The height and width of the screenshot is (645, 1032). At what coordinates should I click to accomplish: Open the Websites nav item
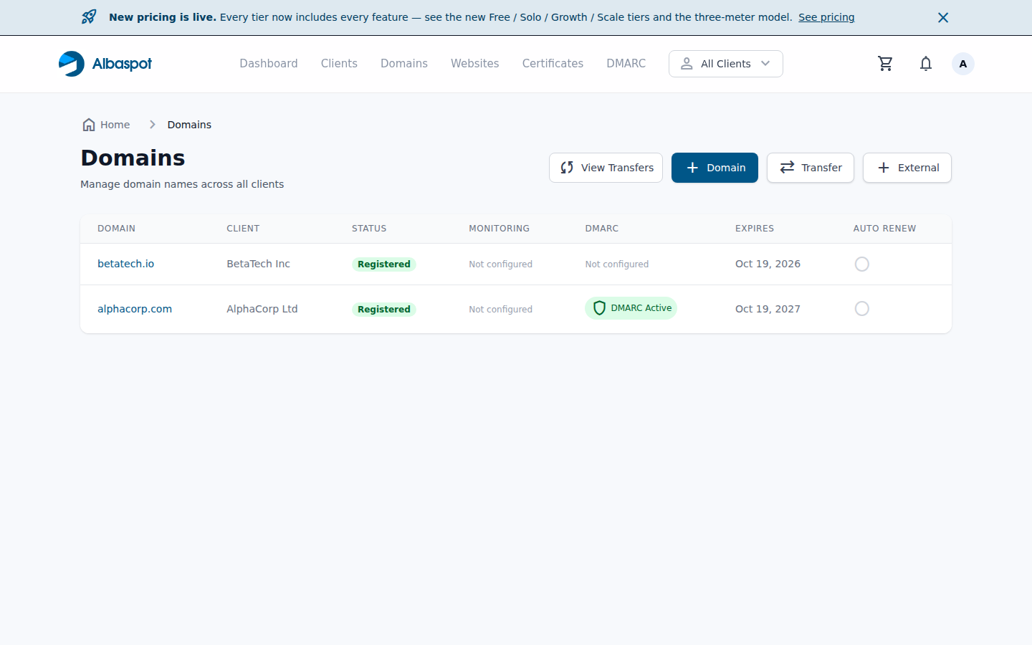474,64
